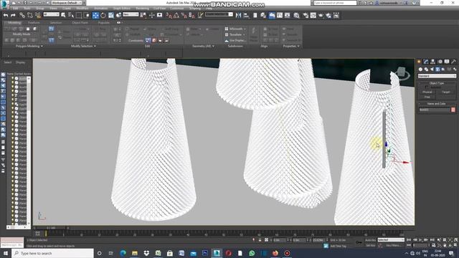The image size is (459, 258).
Task: Open the Standard category dropdown in command panel
Action: coord(437,76)
